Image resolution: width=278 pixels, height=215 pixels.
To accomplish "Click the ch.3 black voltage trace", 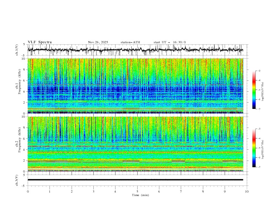I will (x=135, y=180).
